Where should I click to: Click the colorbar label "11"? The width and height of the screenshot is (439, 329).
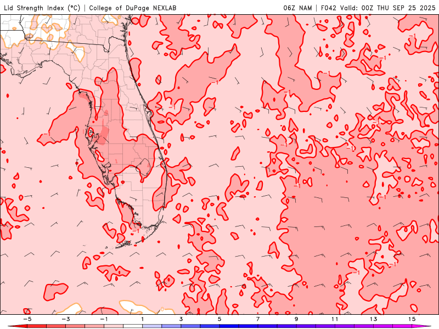pos(335,319)
